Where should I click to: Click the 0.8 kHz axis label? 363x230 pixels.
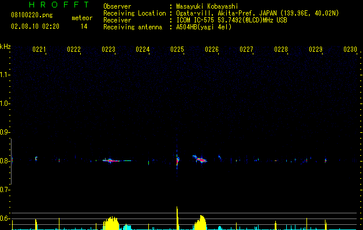[x=5, y=161]
